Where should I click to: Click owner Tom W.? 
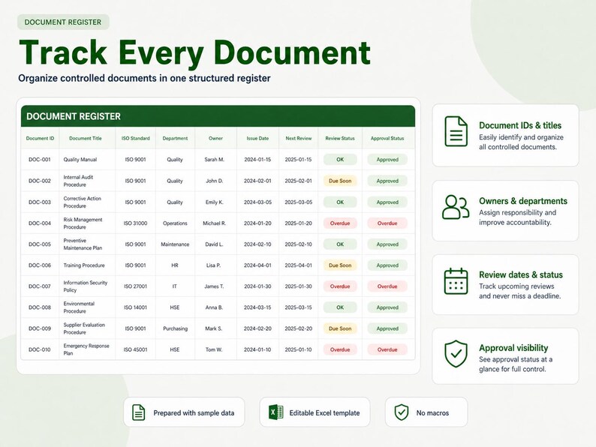coord(214,349)
